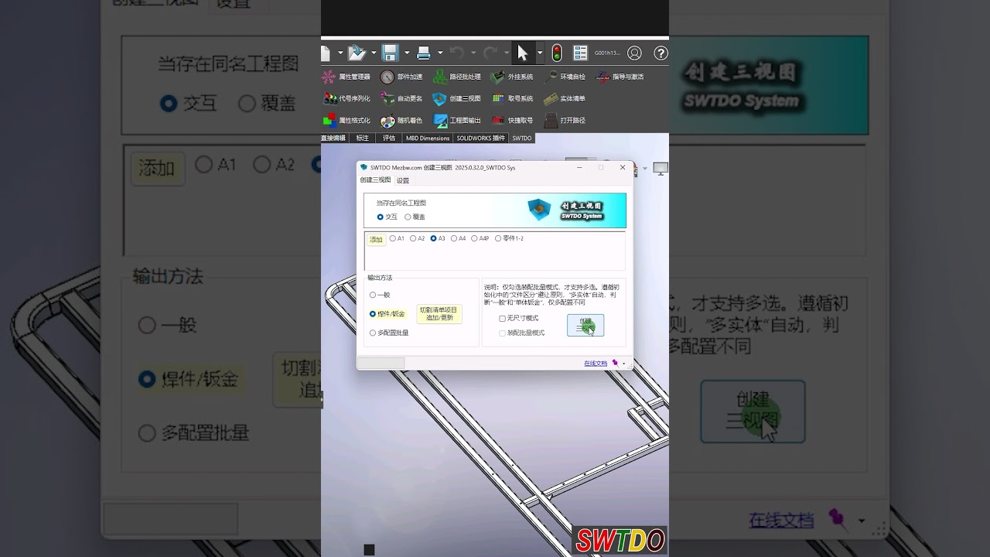The height and width of the screenshot is (557, 990).
Task: Switch to the 评估 ribbon tab
Action: [x=389, y=138]
